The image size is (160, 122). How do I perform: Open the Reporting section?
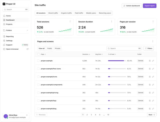click(x=16, y=36)
